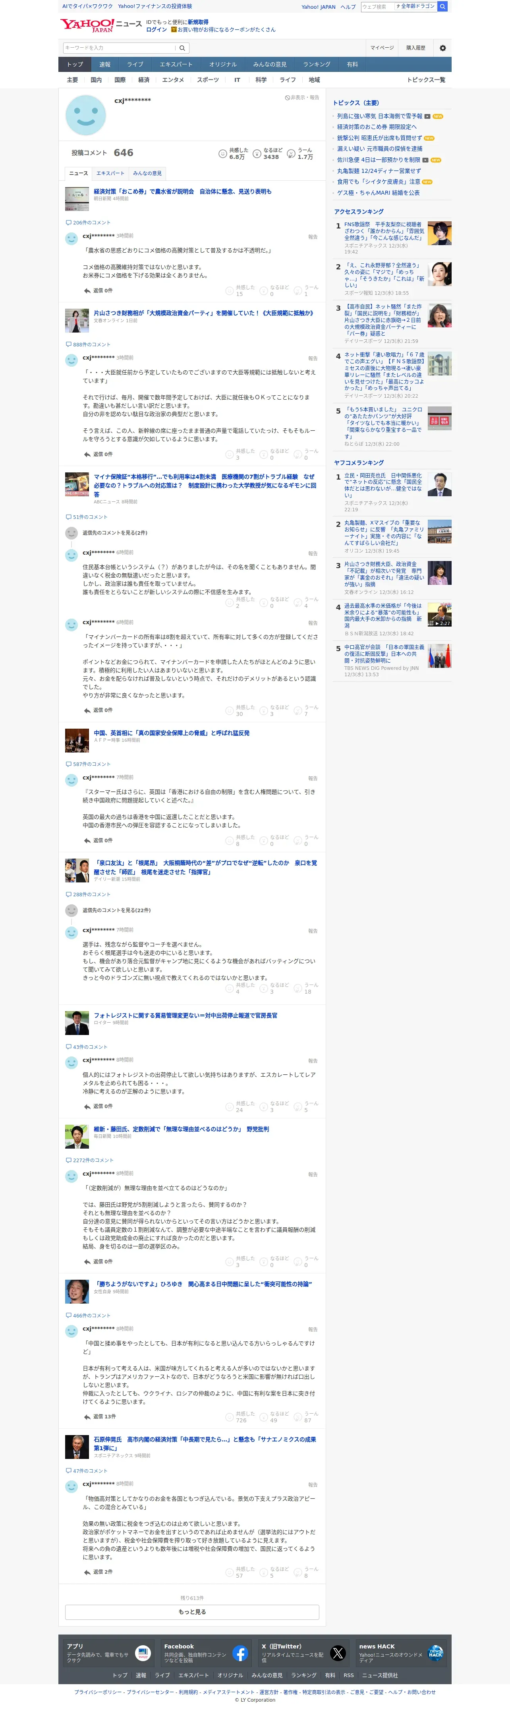Open 石原伸晃氏 article headline

[x=205, y=1443]
